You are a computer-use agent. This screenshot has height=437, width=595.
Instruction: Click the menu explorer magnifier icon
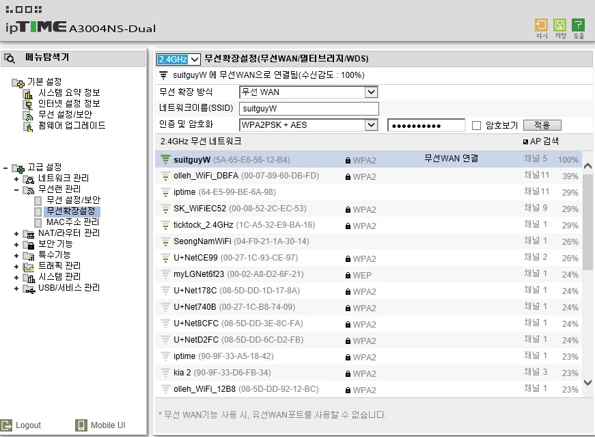10,59
